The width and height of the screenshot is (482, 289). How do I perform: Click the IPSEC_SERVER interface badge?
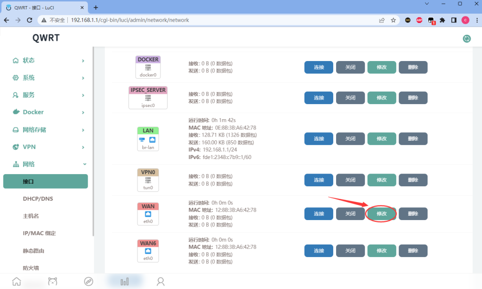[148, 98]
